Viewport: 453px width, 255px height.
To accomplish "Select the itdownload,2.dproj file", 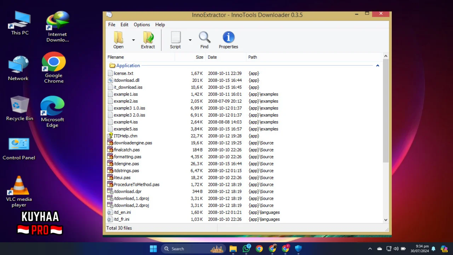I will (131, 205).
